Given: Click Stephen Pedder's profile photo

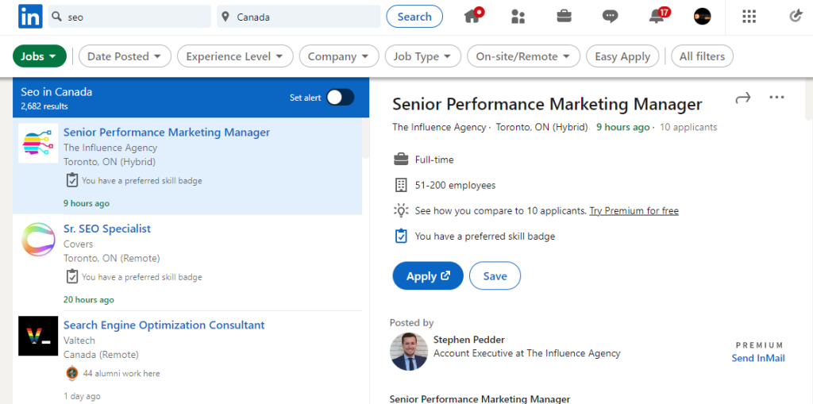Looking at the screenshot, I should [x=409, y=351].
